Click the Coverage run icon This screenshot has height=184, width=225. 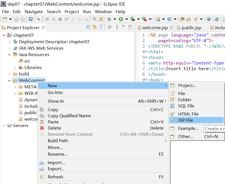(x=133, y=19)
